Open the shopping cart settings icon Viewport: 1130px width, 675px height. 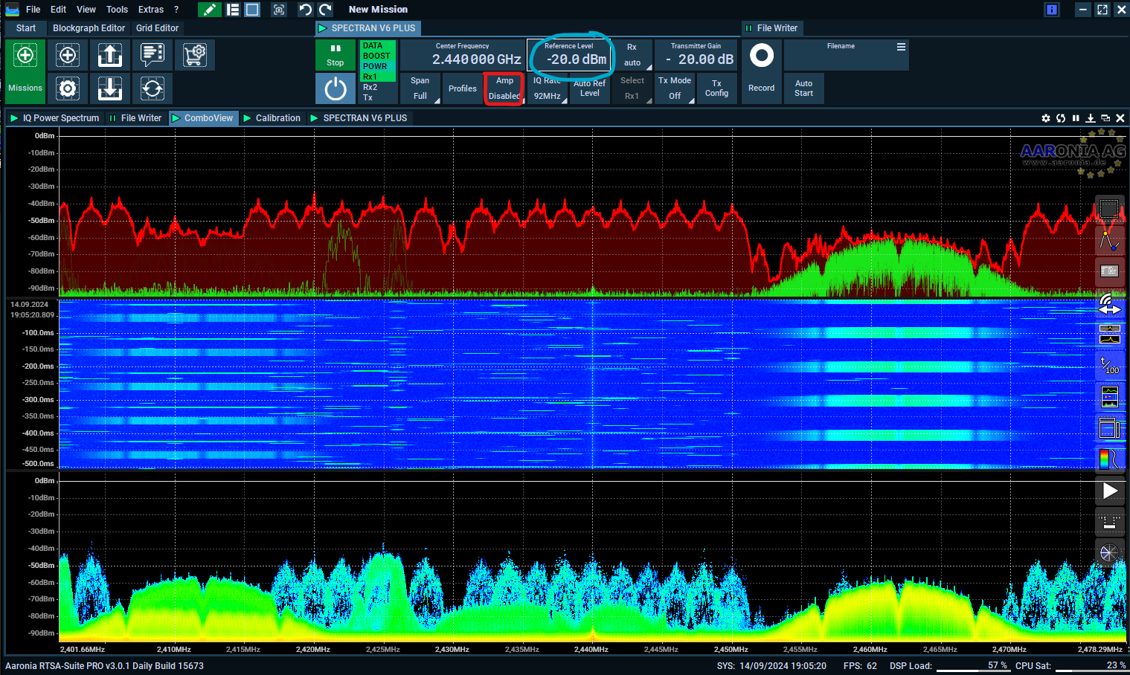click(x=195, y=56)
